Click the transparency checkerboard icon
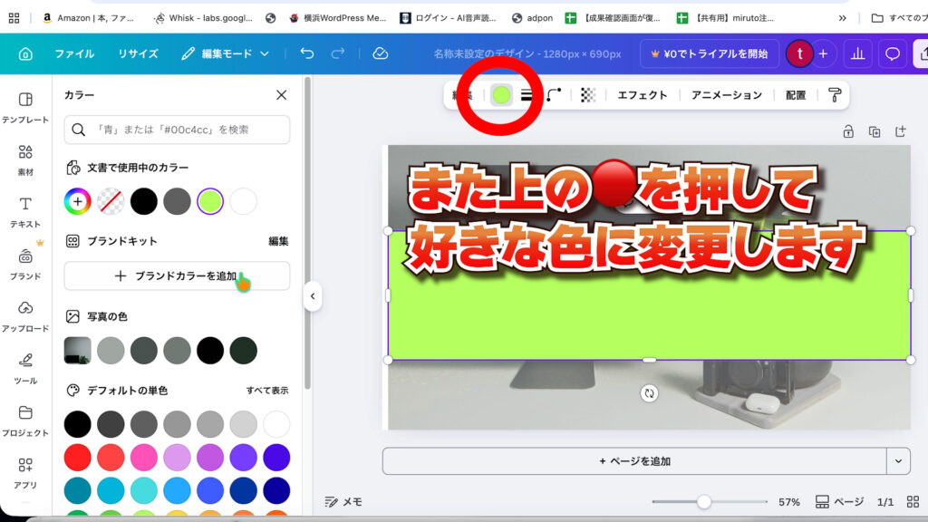 tap(588, 95)
